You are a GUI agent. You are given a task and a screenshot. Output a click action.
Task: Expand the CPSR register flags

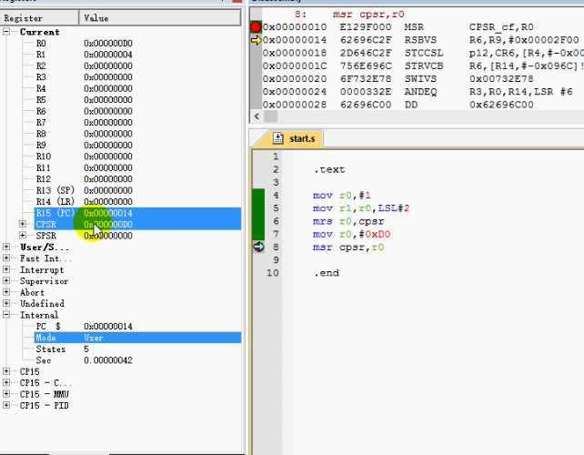[23, 224]
